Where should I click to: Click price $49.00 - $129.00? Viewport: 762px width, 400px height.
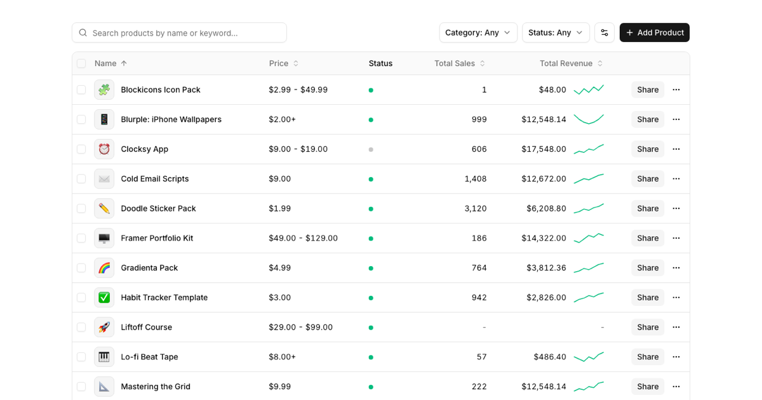click(304, 238)
